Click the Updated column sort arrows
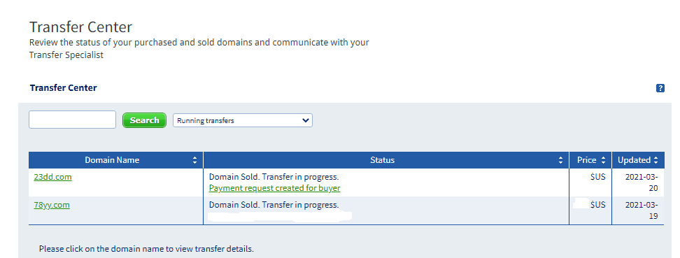This screenshot has height=258, width=680. tap(656, 160)
